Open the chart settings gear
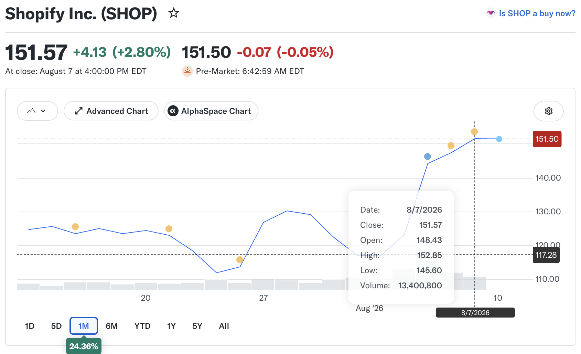The image size is (581, 354). tap(548, 111)
